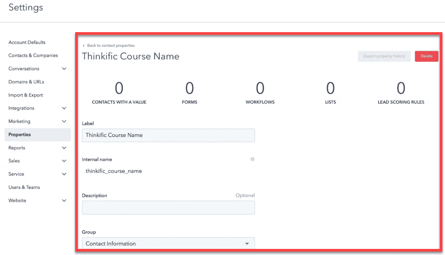
Task: Click the red Delete button
Action: pyautogui.click(x=427, y=56)
